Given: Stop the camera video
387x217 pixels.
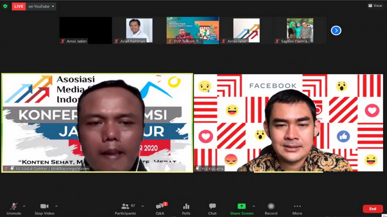Looking at the screenshot, I should click(x=44, y=209).
